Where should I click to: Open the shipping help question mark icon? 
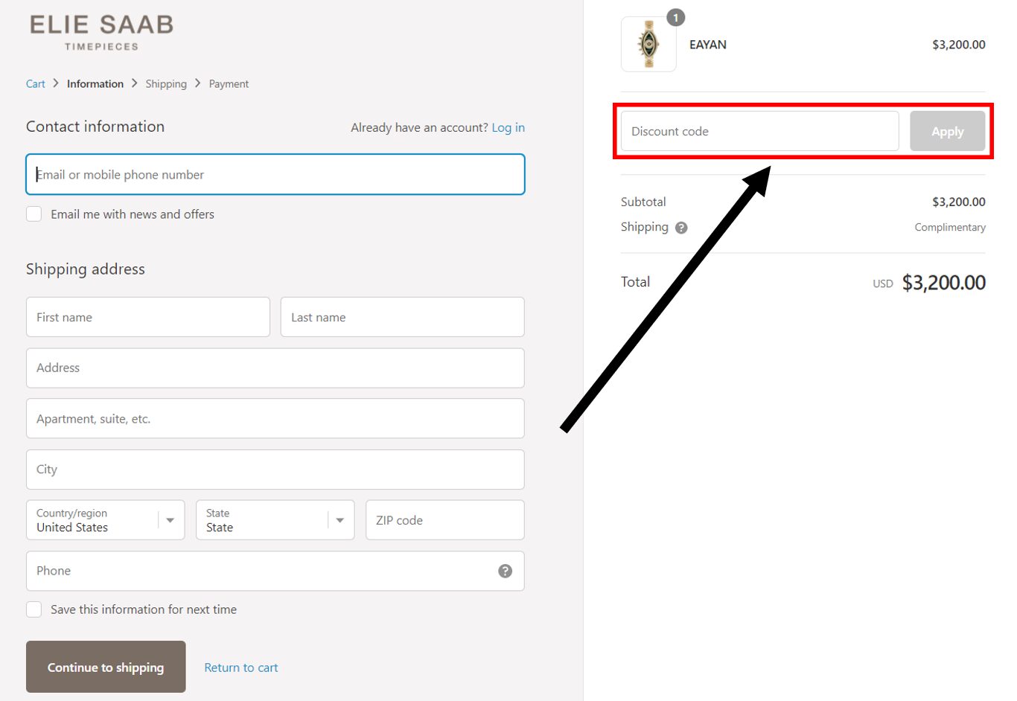click(681, 228)
